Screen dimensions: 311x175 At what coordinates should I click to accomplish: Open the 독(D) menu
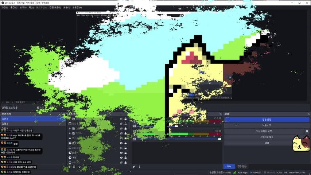31,8
